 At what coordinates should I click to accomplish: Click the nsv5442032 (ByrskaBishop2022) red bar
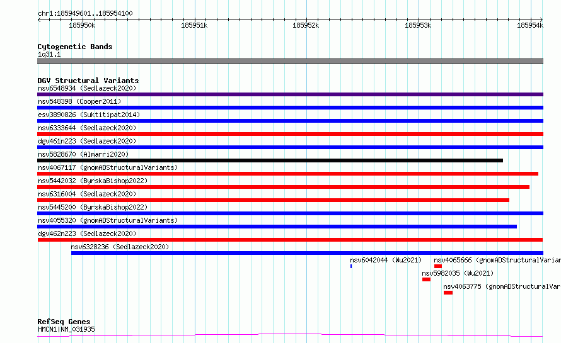[x=284, y=187]
